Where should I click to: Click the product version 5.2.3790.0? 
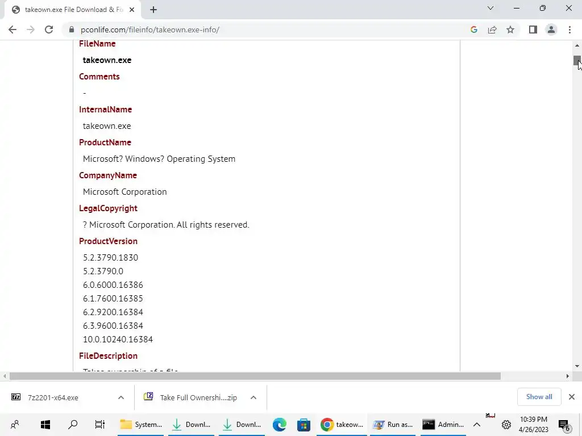pyautogui.click(x=103, y=271)
